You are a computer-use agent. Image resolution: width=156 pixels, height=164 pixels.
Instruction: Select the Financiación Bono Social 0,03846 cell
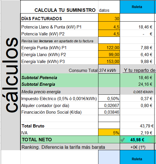[109, 112]
